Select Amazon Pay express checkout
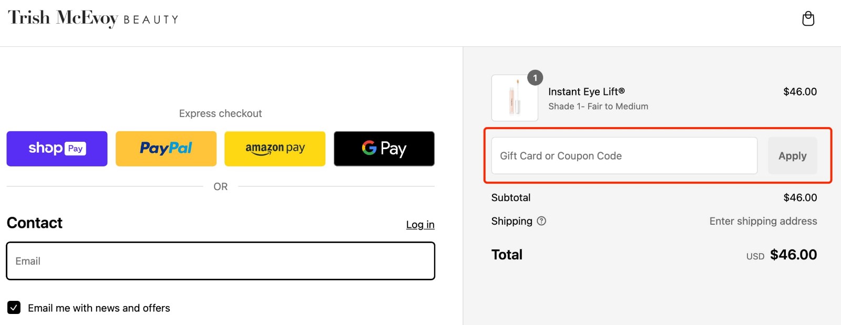The height and width of the screenshot is (325, 841). coord(275,149)
